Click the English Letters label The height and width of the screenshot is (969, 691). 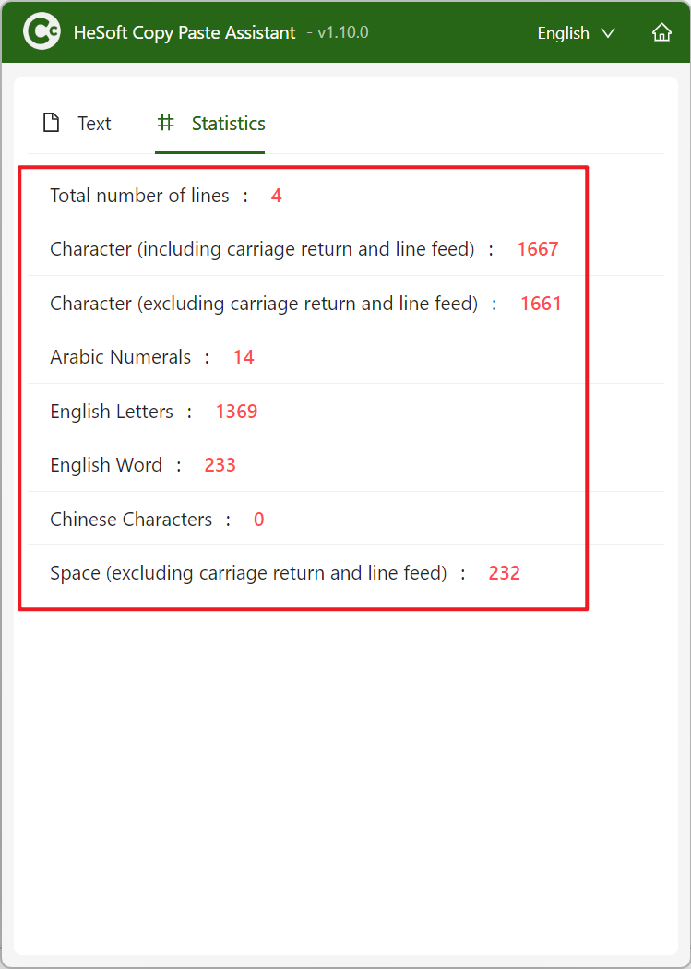coord(112,412)
